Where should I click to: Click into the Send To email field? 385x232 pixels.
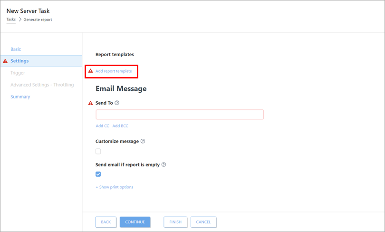(180, 115)
